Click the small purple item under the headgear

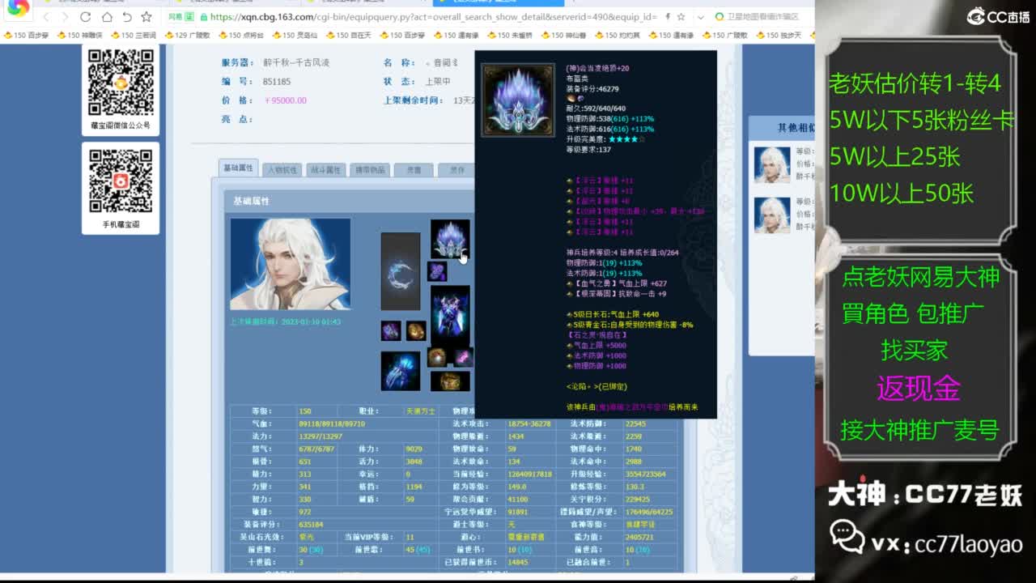tap(437, 271)
